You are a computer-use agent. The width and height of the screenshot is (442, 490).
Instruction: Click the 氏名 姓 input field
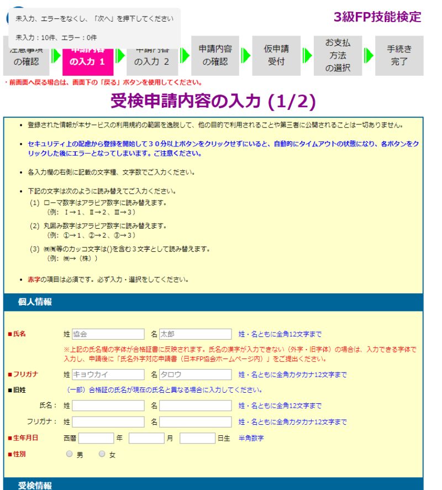(108, 334)
